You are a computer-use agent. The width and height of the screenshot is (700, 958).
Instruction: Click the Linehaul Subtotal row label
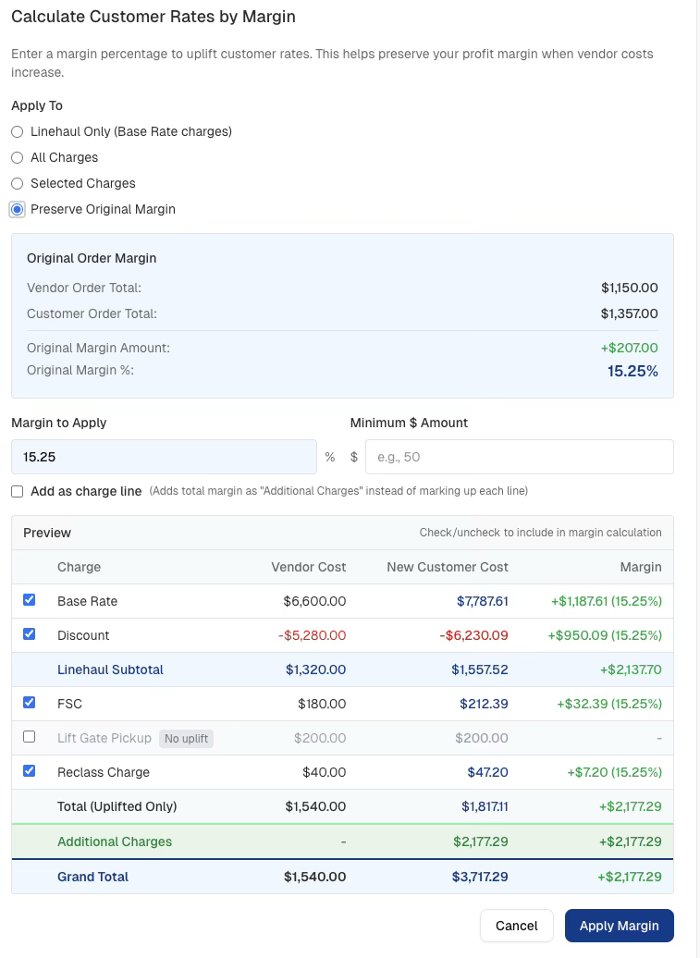click(110, 669)
